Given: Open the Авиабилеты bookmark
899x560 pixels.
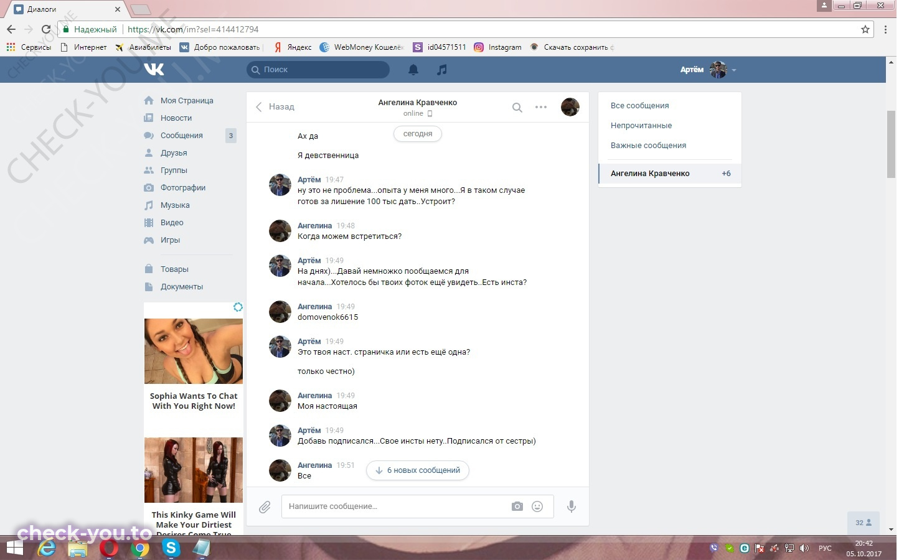Looking at the screenshot, I should click(143, 47).
